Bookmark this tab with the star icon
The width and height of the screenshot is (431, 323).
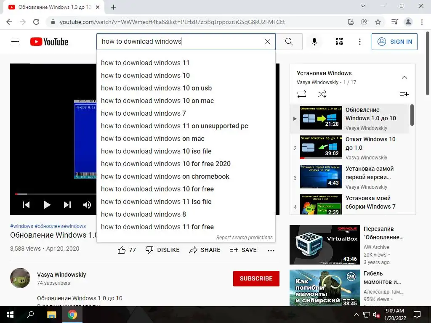click(x=378, y=22)
